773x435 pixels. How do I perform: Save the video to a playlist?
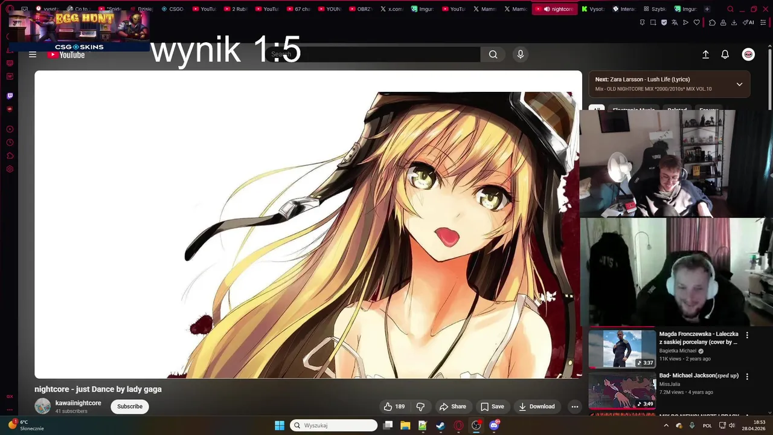pyautogui.click(x=492, y=407)
